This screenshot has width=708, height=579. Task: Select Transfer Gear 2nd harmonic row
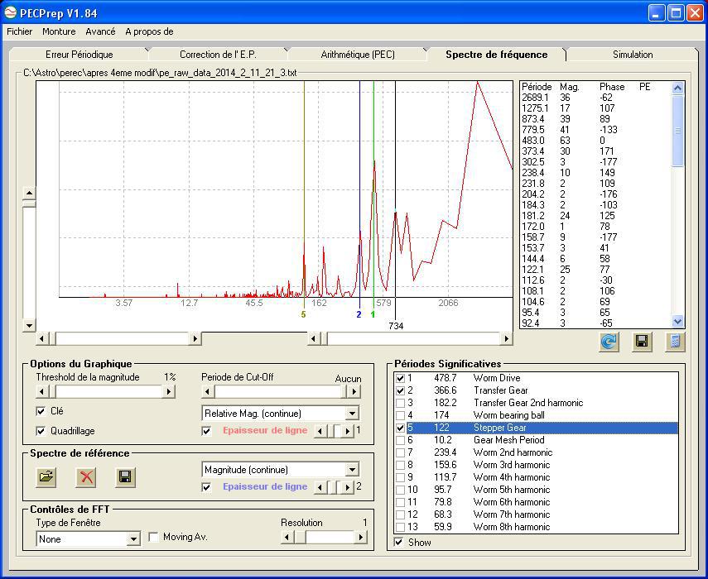(536, 403)
